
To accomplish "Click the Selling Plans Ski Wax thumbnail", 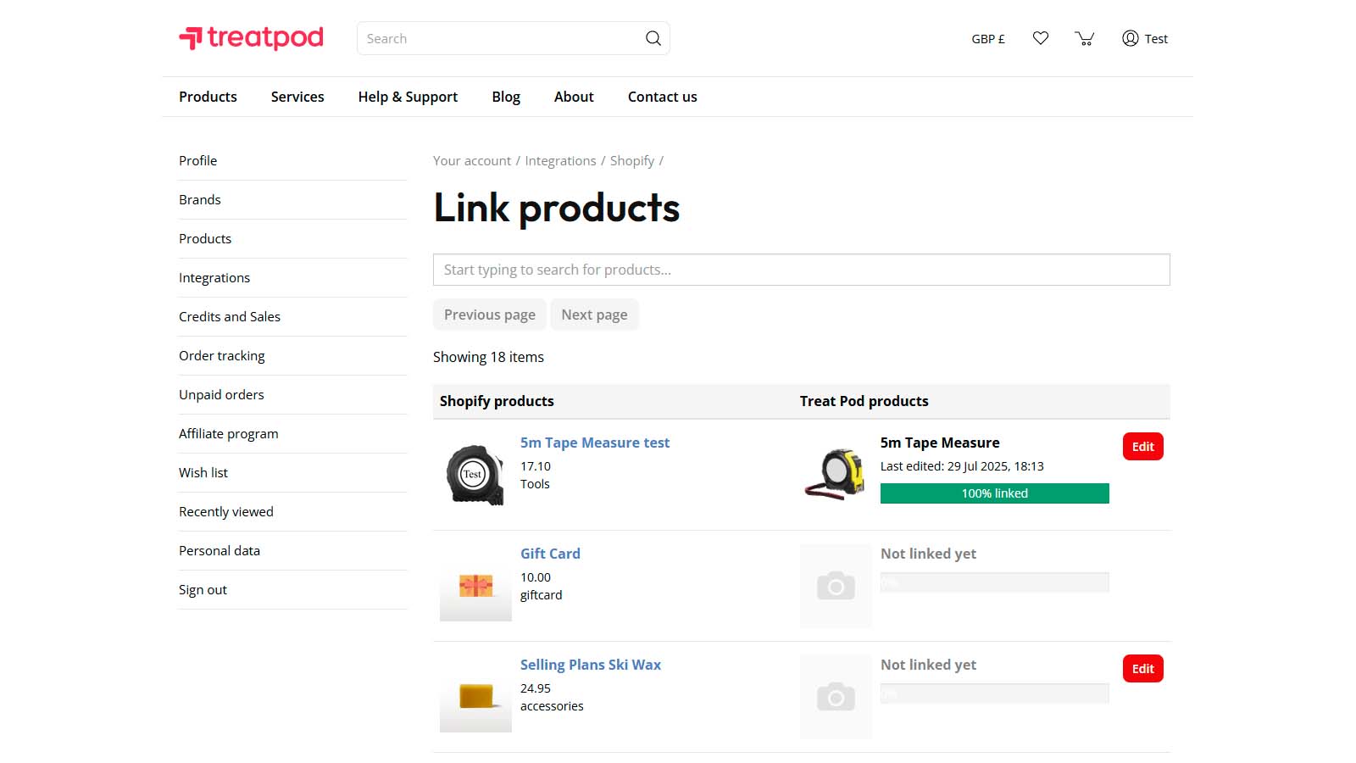I will tap(475, 697).
